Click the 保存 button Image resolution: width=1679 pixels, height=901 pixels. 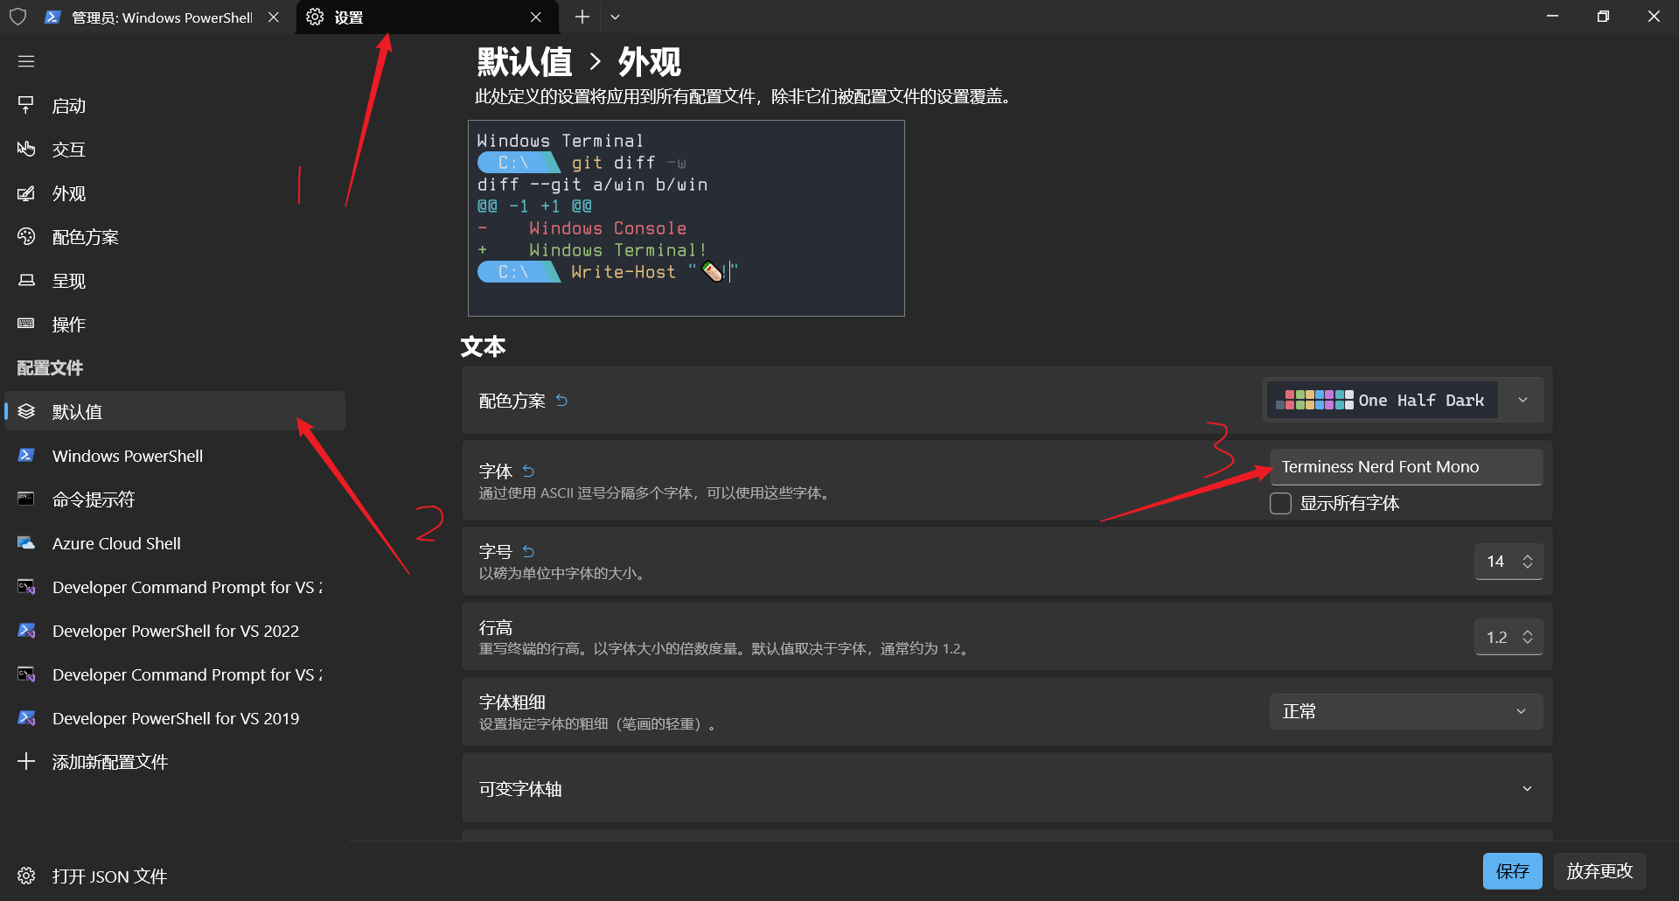(1512, 871)
